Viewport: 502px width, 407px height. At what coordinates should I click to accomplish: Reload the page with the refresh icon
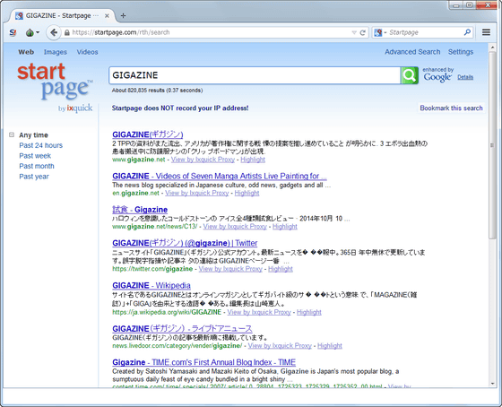363,32
